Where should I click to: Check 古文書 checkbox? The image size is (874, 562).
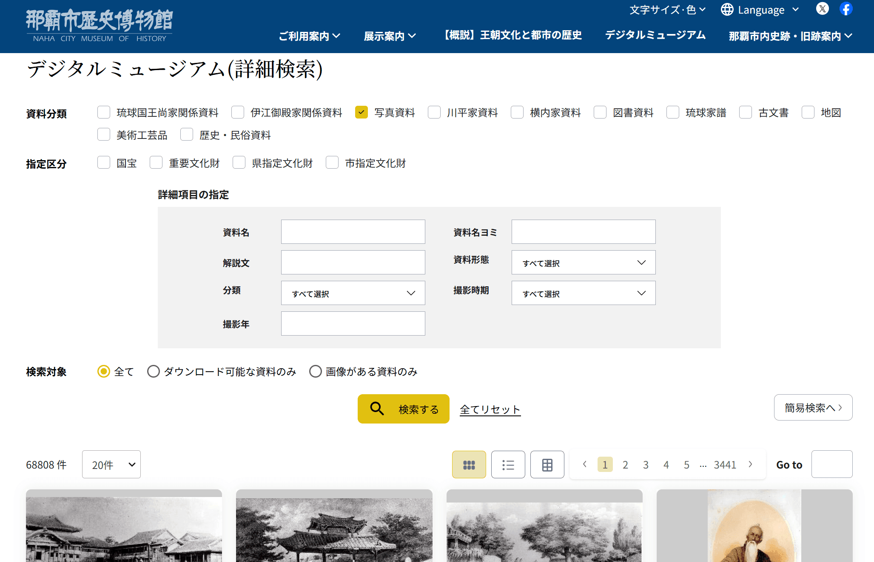[x=746, y=113]
